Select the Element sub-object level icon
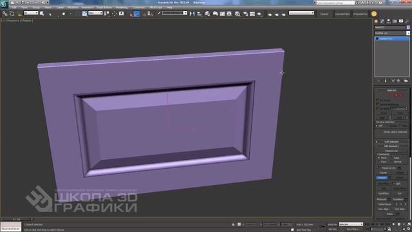Screen dimensions: 412x232 click(x=401, y=95)
